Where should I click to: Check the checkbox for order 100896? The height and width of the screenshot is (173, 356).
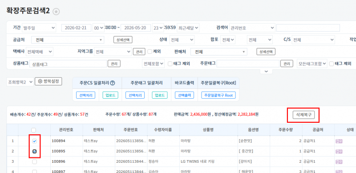tap(34, 162)
